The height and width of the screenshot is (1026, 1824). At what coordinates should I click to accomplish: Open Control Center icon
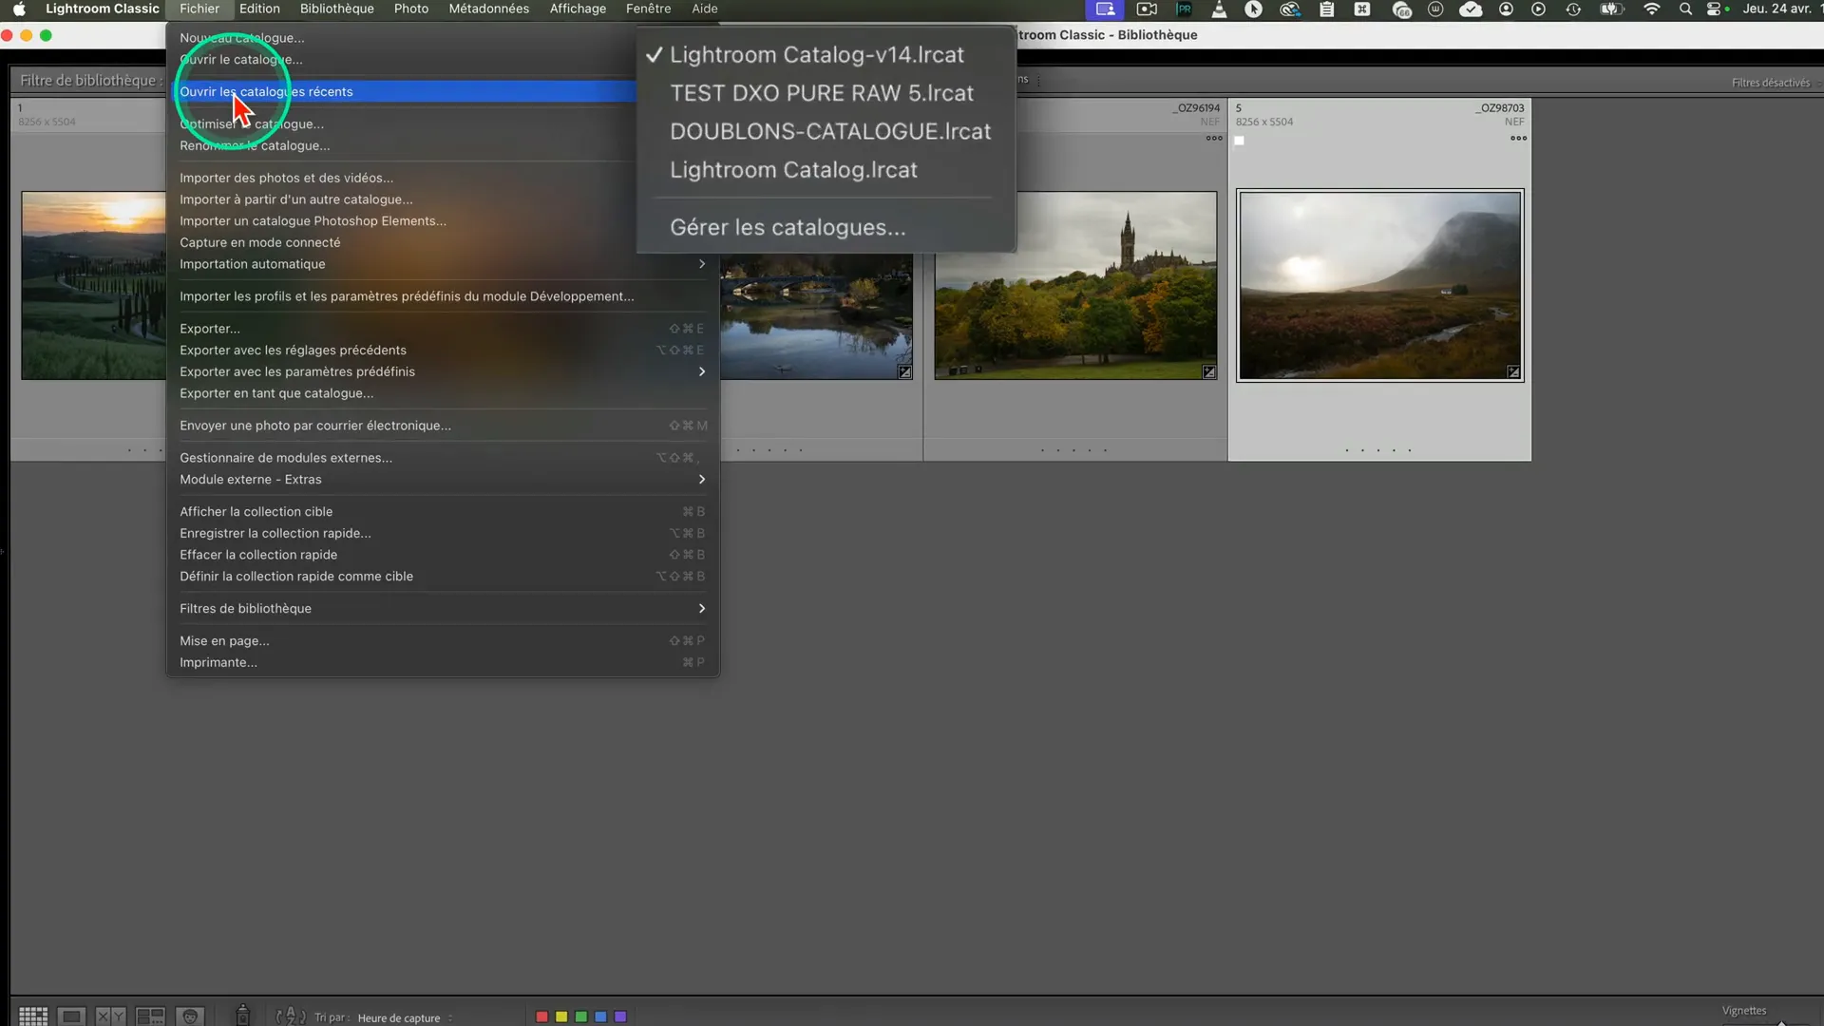[x=1715, y=9]
